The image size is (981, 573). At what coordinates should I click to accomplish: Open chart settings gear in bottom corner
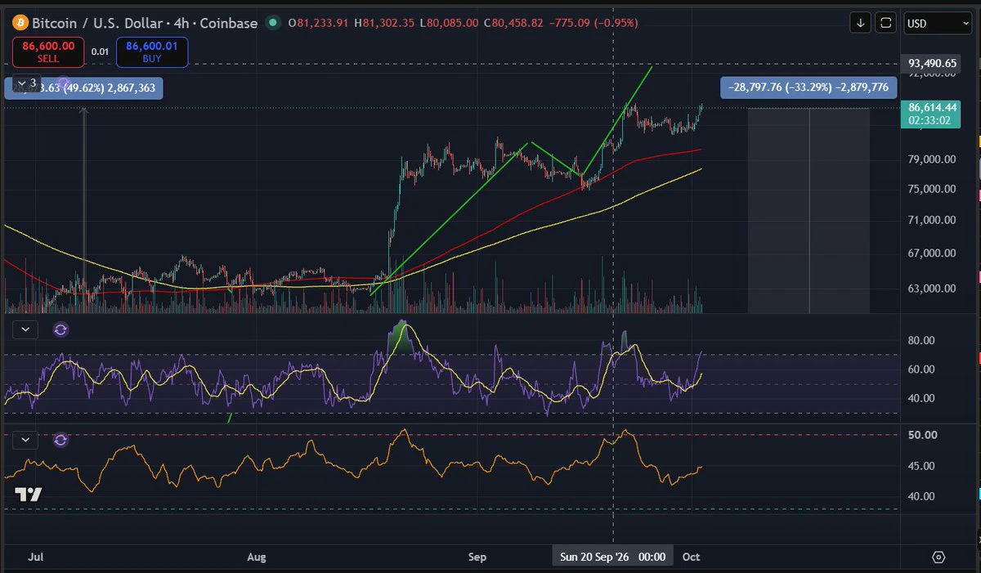click(938, 557)
